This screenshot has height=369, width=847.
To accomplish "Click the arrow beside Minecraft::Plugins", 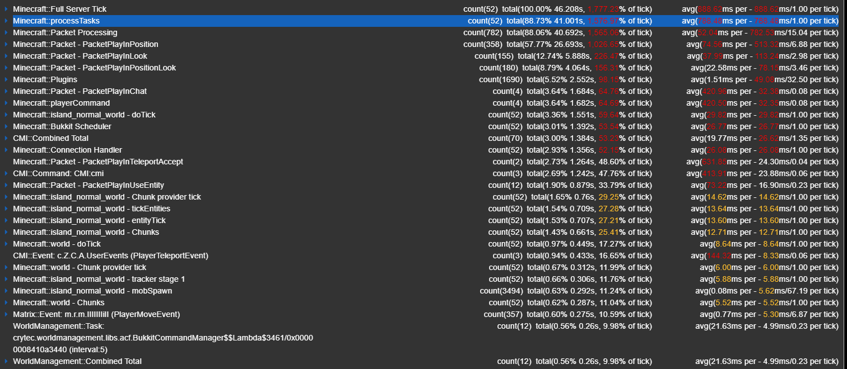I will 6,79.
